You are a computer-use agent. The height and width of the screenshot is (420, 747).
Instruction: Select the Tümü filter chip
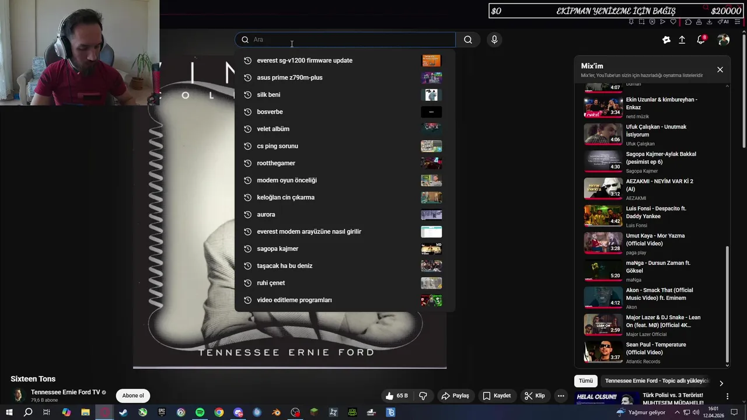tap(585, 381)
